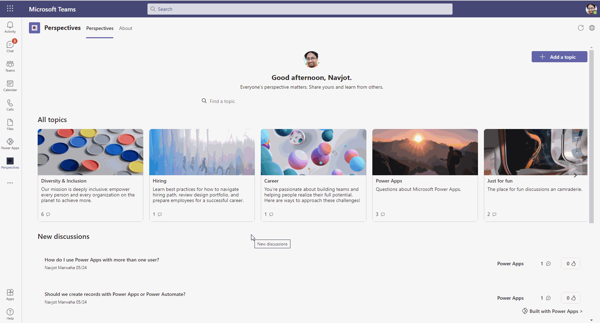This screenshot has height=323, width=600.
Task: Click the Find a topic field
Action: pos(222,101)
